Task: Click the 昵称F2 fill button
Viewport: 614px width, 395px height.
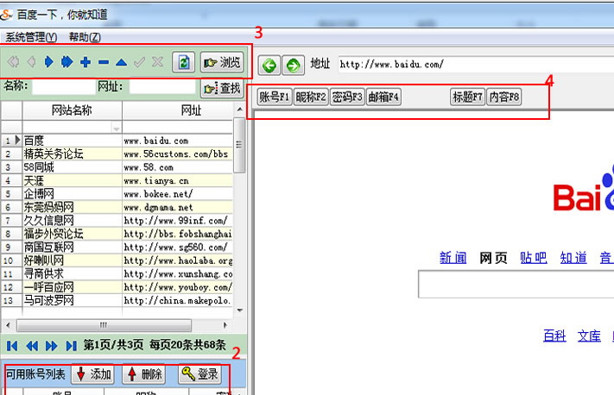Action: tap(311, 97)
